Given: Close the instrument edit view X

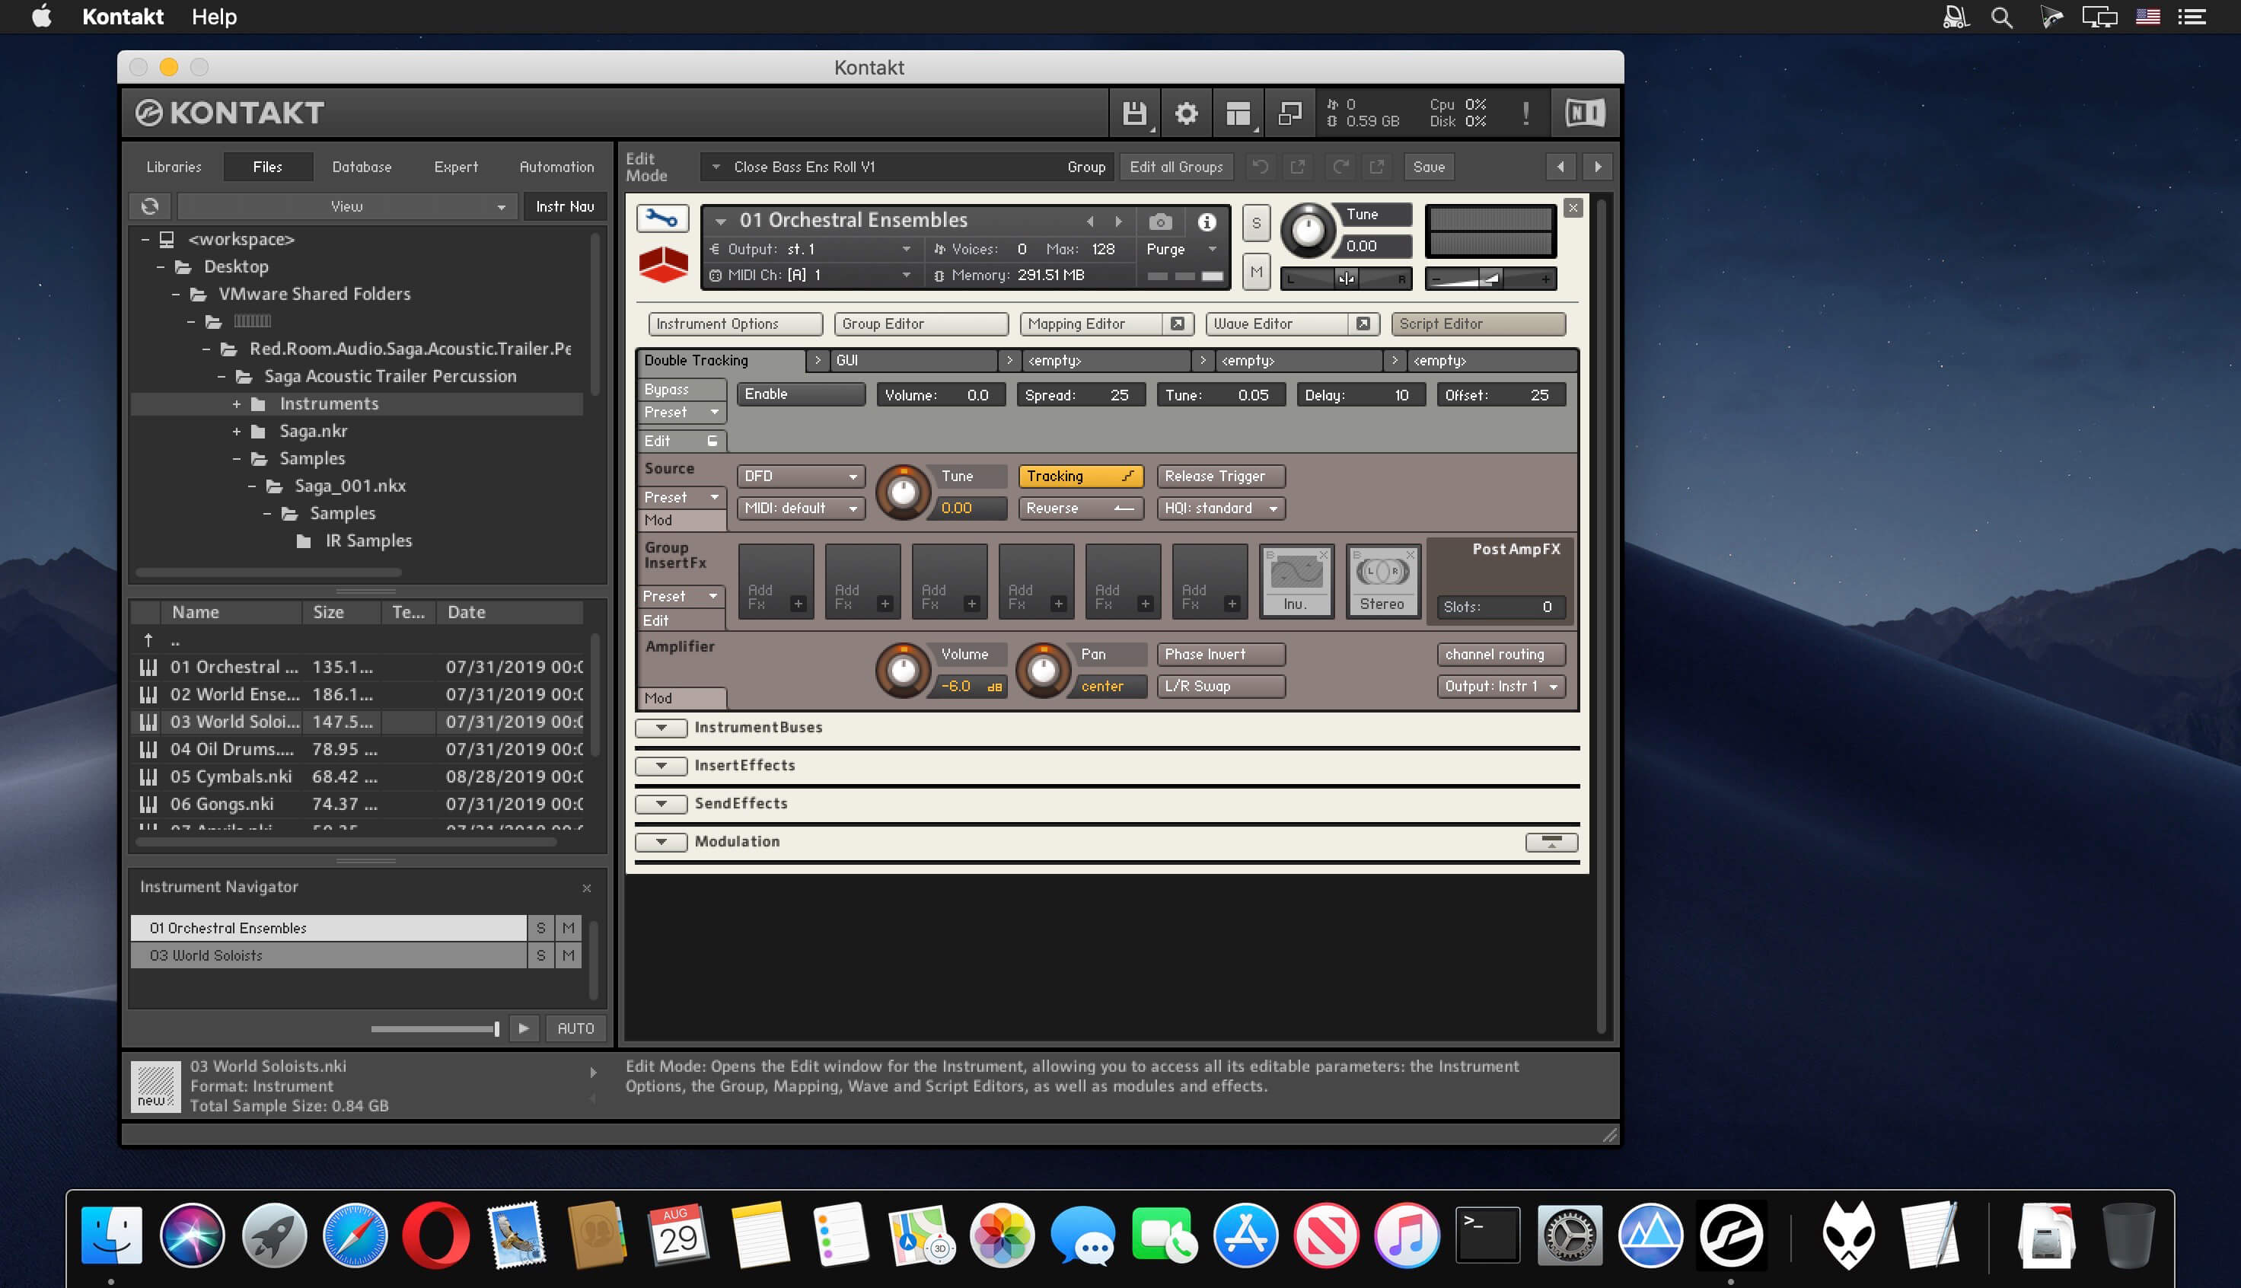Looking at the screenshot, I should tap(1573, 208).
